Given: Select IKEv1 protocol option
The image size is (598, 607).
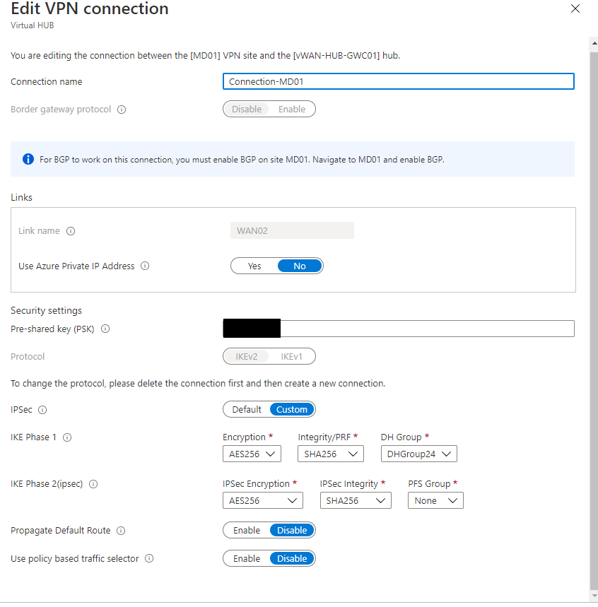Looking at the screenshot, I should click(x=291, y=357).
